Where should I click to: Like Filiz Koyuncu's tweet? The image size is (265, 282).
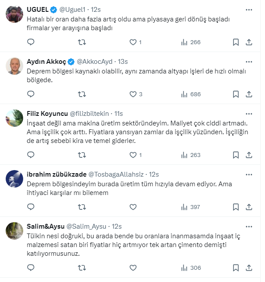133,155
